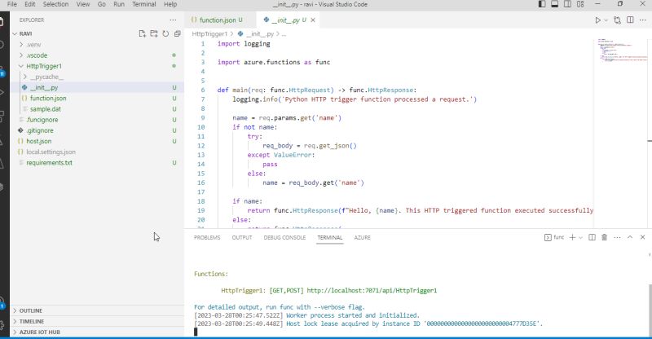Open new terminal launch profile dropdown
The height and width of the screenshot is (339, 652).
pos(581,237)
